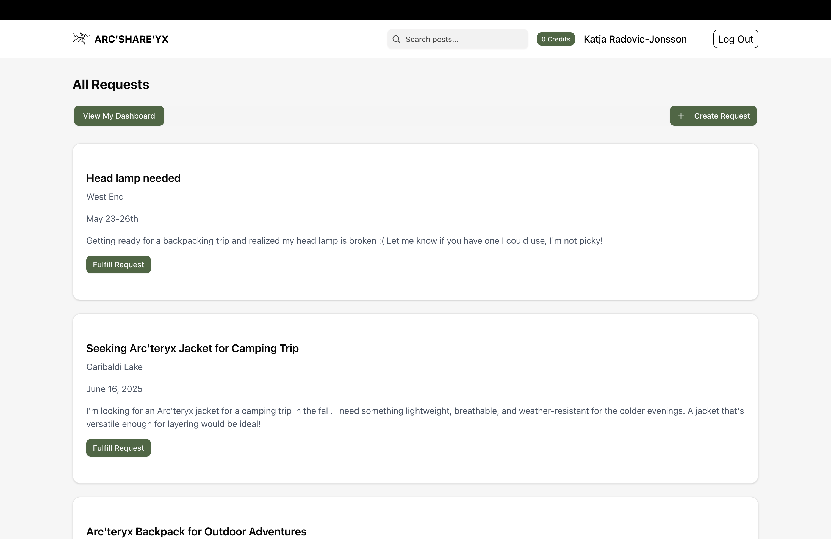The width and height of the screenshot is (831, 539).
Task: Click the All Requests heading
Action: click(x=111, y=84)
